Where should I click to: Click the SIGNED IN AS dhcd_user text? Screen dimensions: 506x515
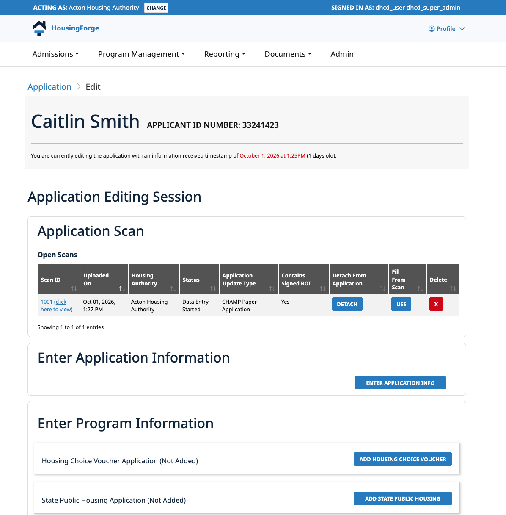click(x=396, y=8)
